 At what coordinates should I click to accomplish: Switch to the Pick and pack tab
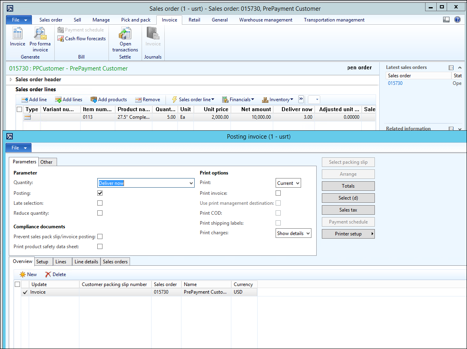[x=136, y=20]
